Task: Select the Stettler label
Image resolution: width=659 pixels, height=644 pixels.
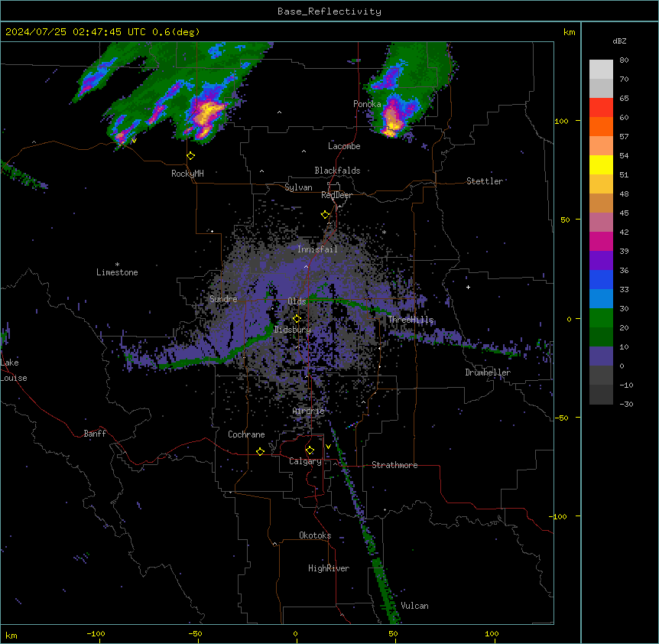Action: (485, 181)
